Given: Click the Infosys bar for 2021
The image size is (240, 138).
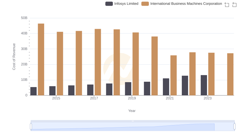Looking at the screenshot, I should point(166,87).
